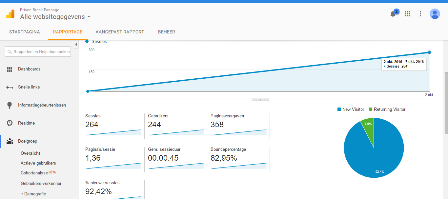The width and height of the screenshot is (448, 199).
Task: Focus the Rapporten en Help doorzoeken field
Action: pos(38,52)
